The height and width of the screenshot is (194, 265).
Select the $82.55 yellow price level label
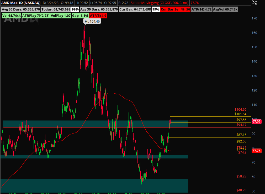click(x=241, y=141)
